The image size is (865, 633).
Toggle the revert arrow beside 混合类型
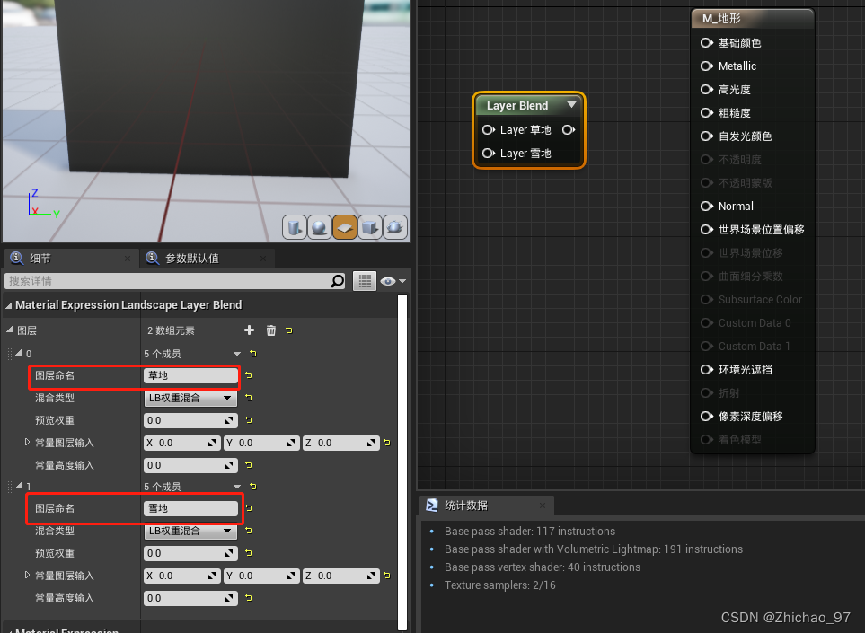pyautogui.click(x=247, y=398)
